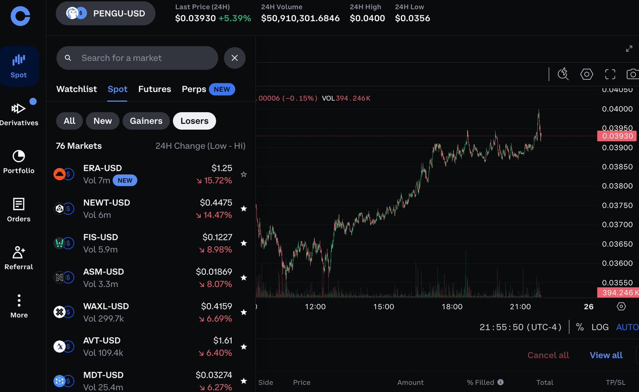Image resolution: width=639 pixels, height=392 pixels.
Task: Open the PENGU-USD market selector
Action: pos(105,13)
